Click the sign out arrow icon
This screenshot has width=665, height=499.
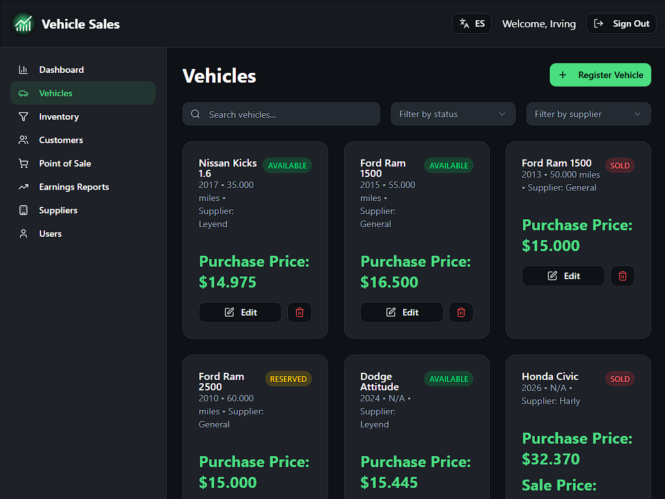[599, 23]
